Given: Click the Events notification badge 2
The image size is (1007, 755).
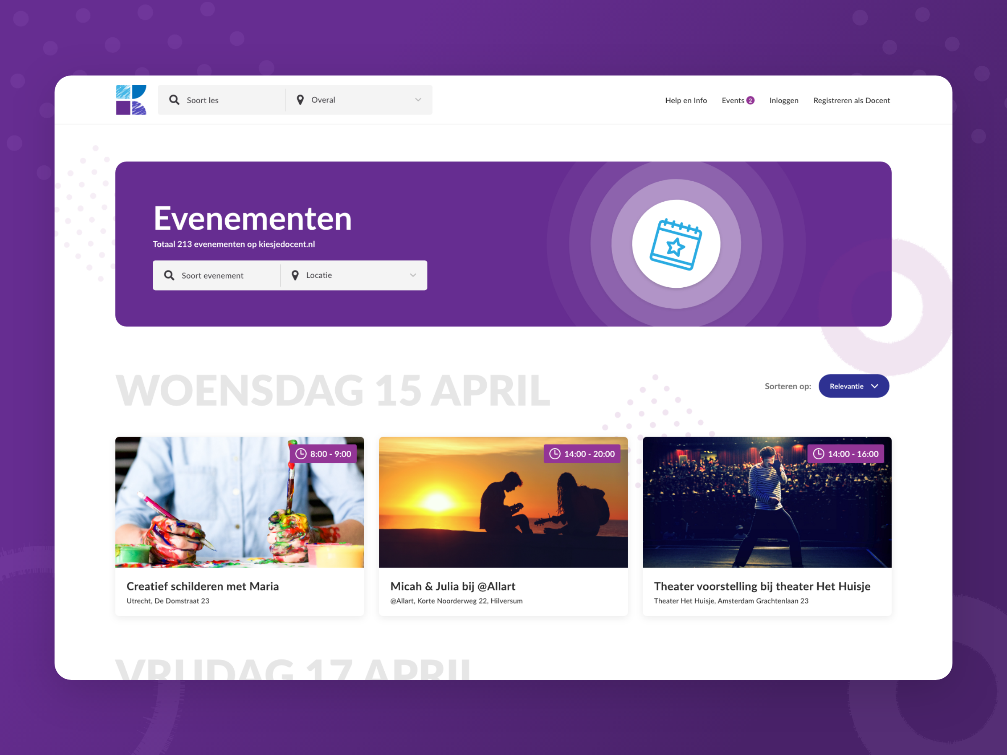Looking at the screenshot, I should tap(750, 100).
